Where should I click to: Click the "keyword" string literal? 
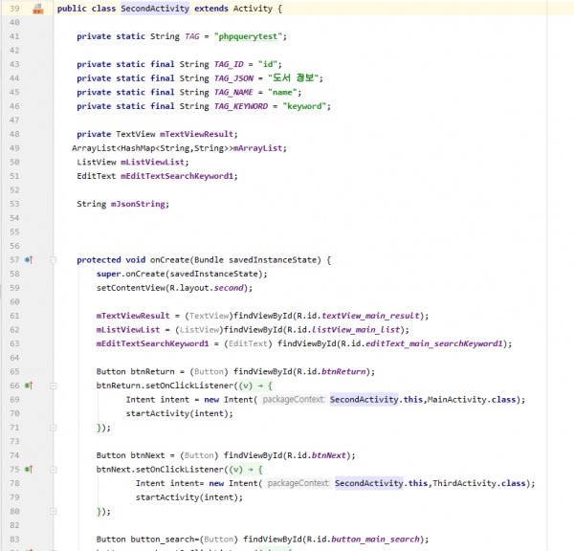304,106
